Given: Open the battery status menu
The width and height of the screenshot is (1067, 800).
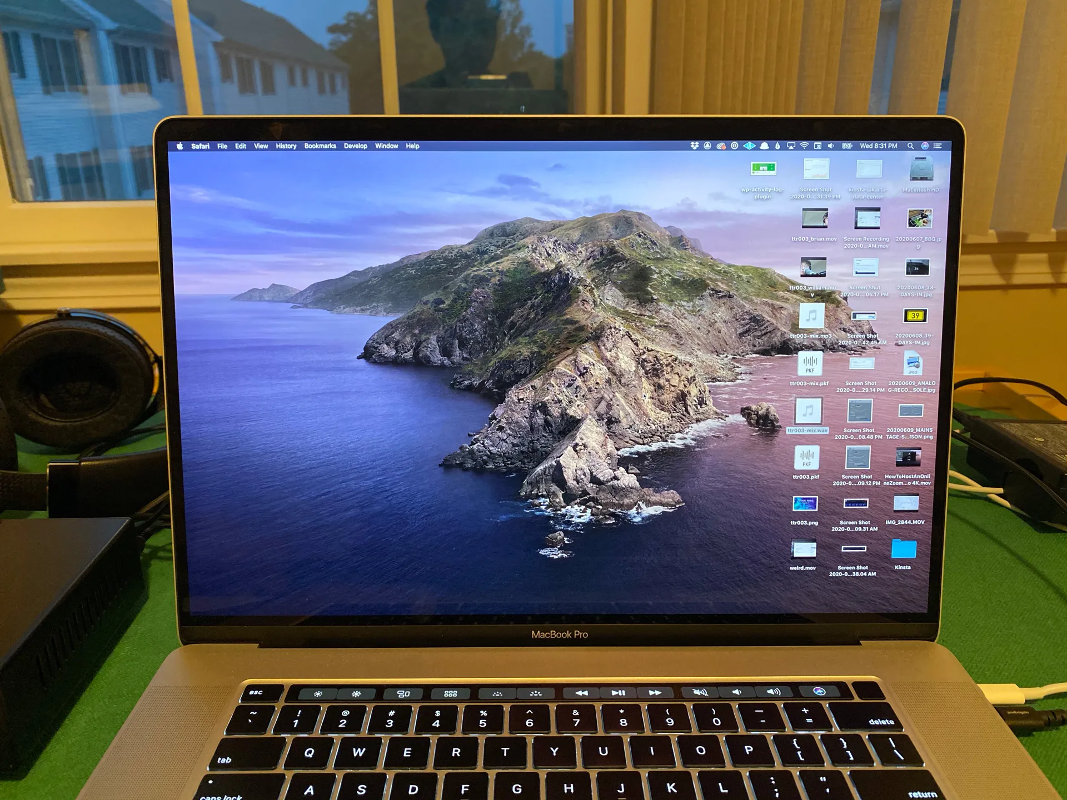Looking at the screenshot, I should click(x=847, y=146).
